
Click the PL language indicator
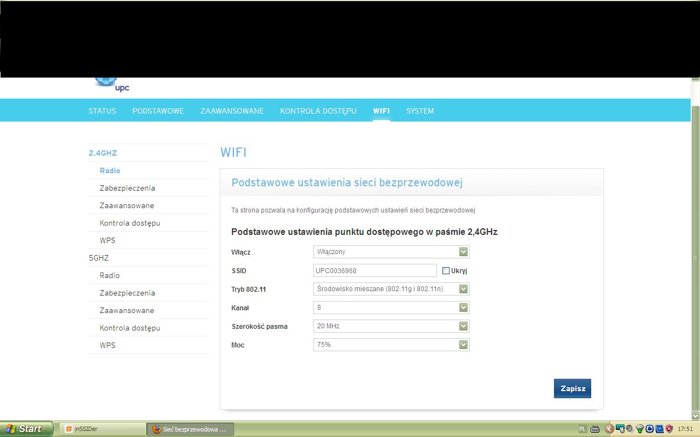click(583, 429)
